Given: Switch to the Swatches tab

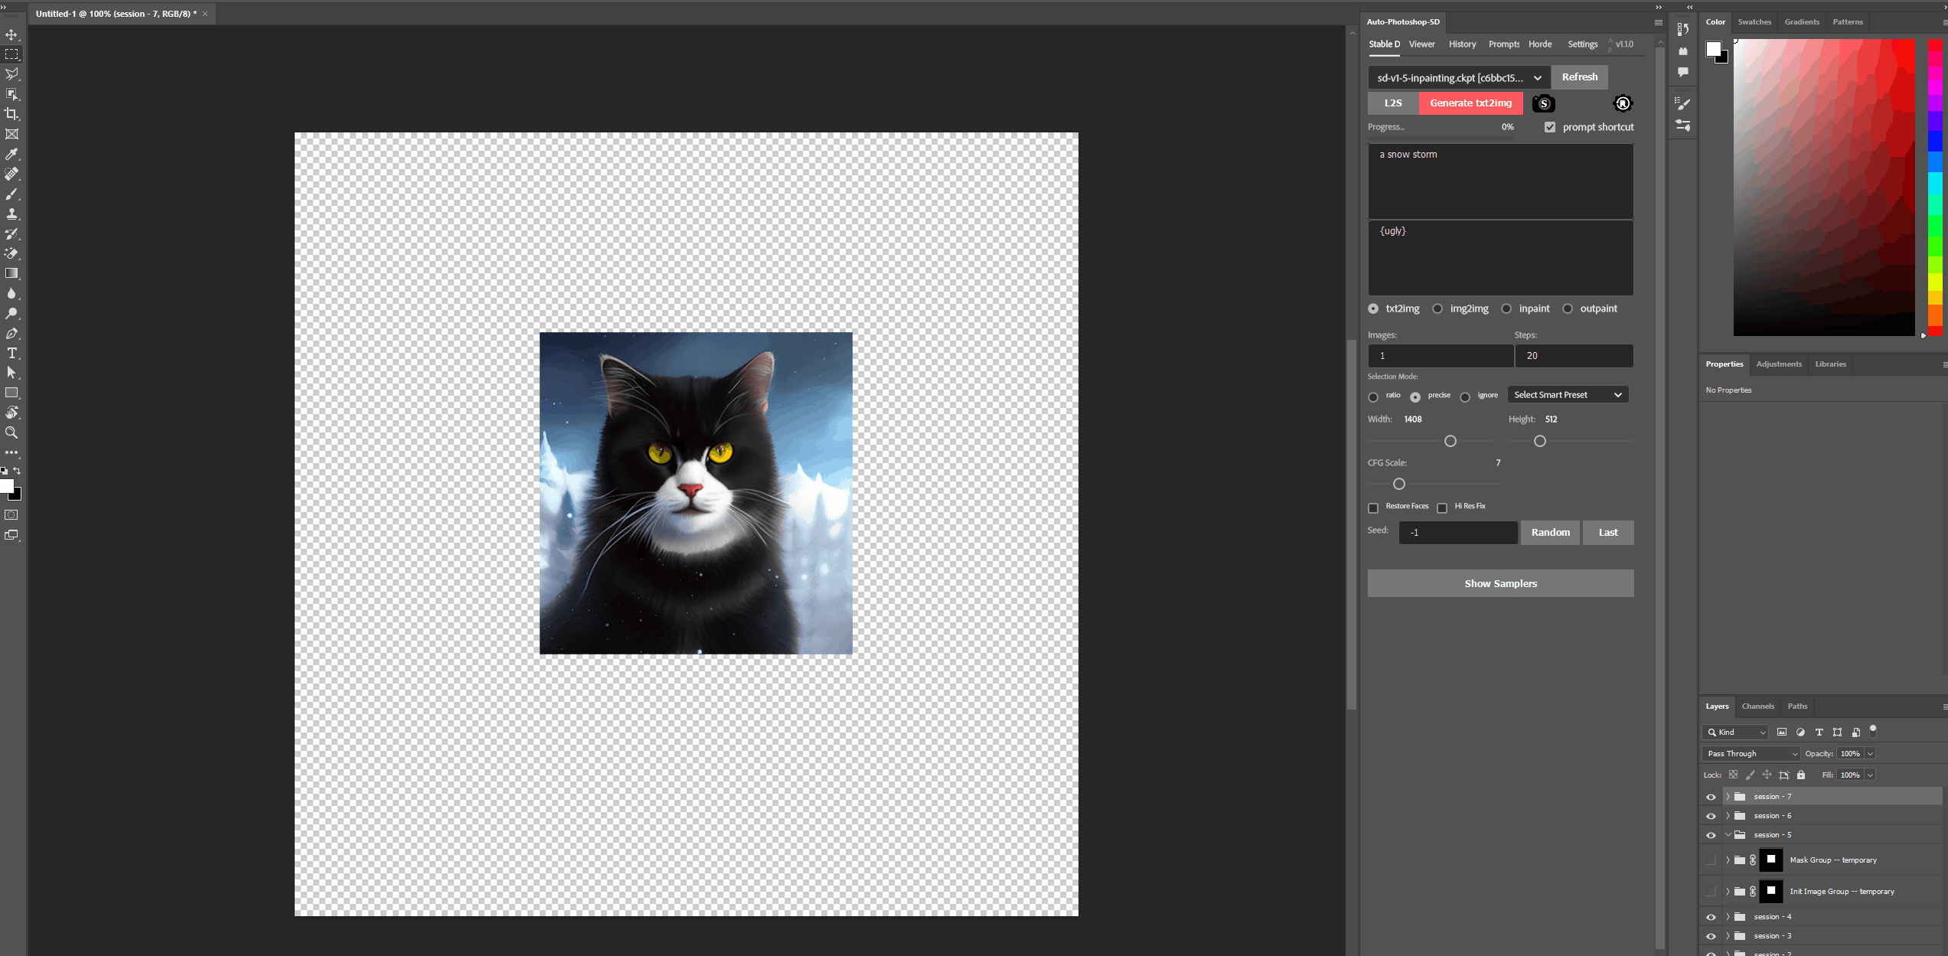Looking at the screenshot, I should (1754, 21).
